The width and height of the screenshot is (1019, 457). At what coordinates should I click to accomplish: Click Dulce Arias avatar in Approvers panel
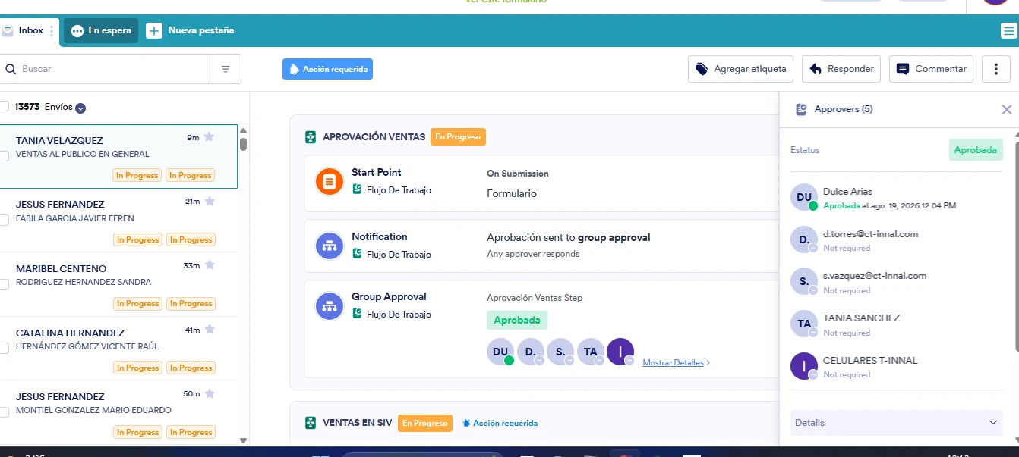(804, 197)
